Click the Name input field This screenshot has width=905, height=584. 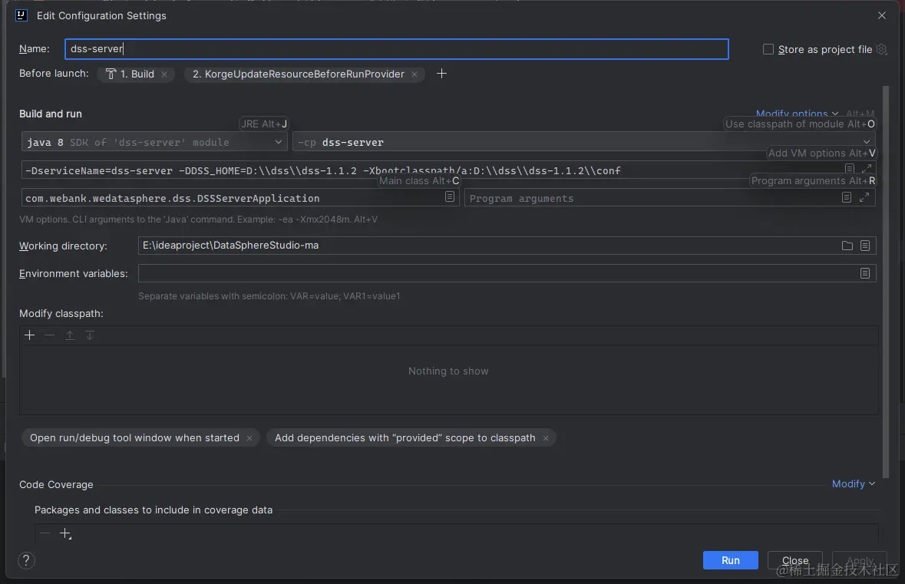pyautogui.click(x=397, y=49)
